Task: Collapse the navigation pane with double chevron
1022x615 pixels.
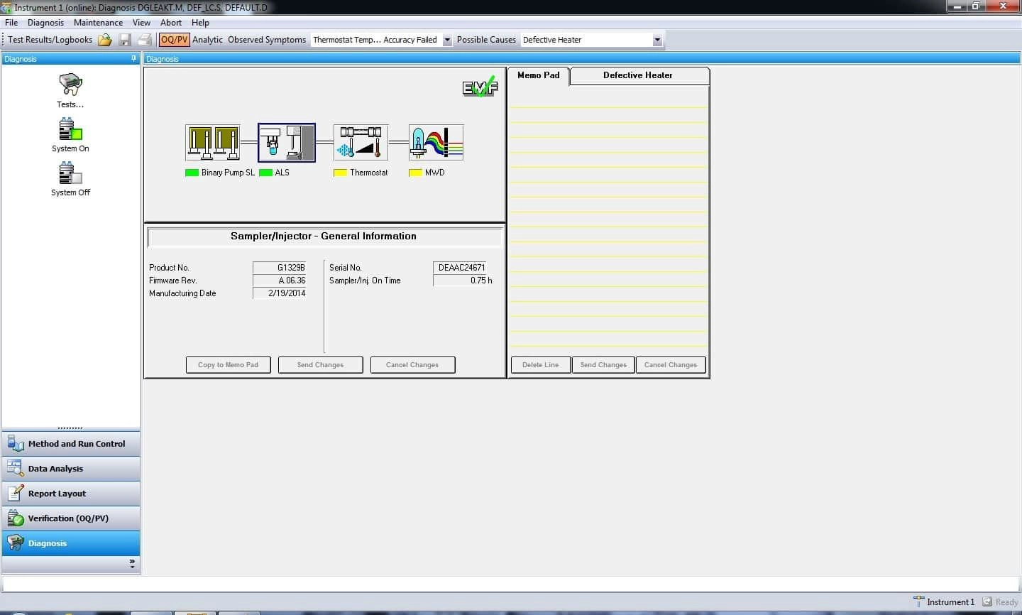Action: coord(131,563)
